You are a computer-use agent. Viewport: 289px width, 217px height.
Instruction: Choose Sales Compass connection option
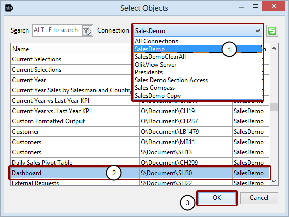click(198, 88)
